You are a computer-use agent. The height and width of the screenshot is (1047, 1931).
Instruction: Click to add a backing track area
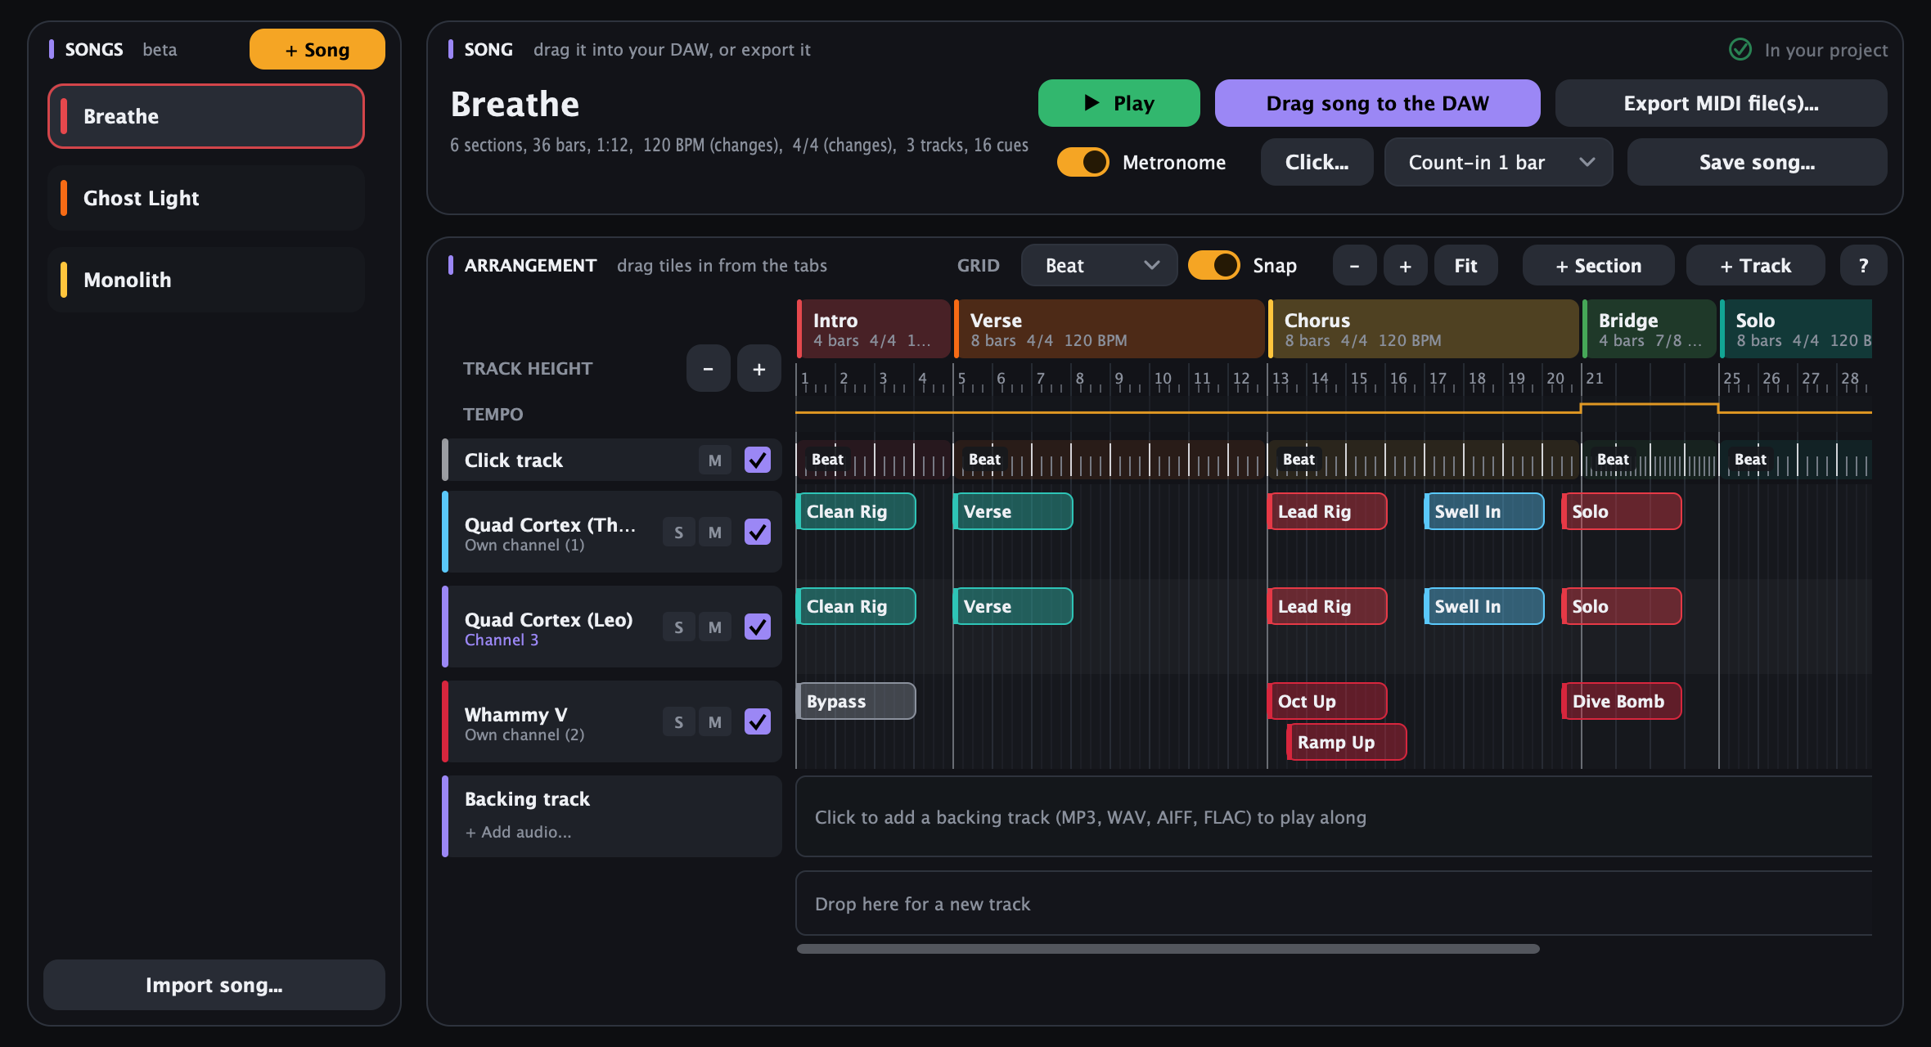tap(1334, 816)
